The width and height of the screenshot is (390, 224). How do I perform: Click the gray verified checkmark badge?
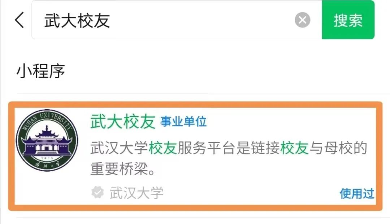pyautogui.click(x=97, y=193)
